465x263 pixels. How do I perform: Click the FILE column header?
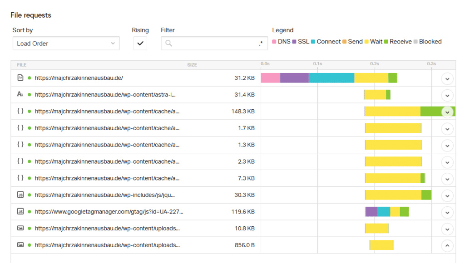[22, 65]
